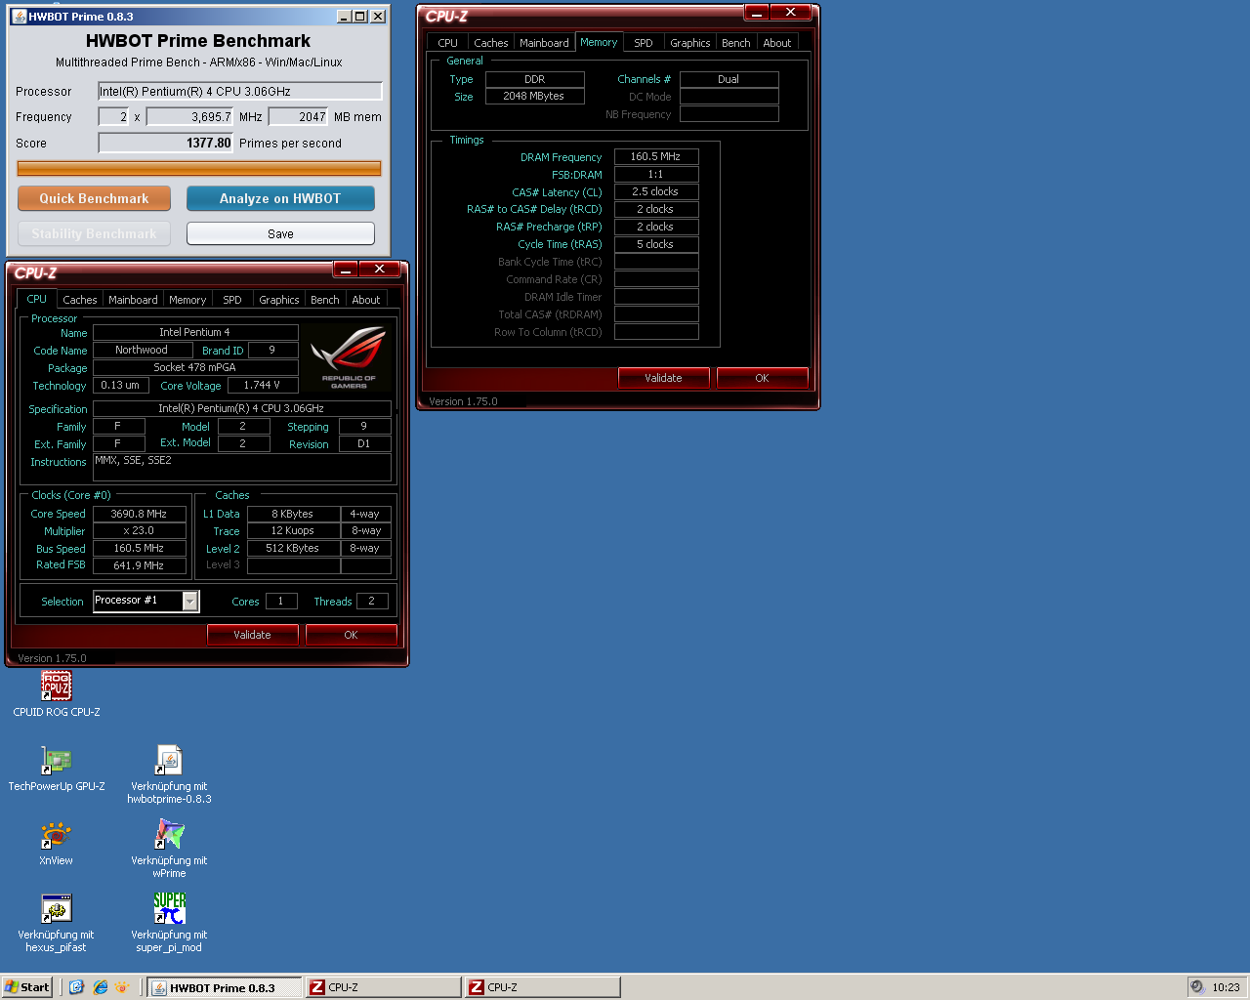Click the Core Voltage value 1.744 V
The width and height of the screenshot is (1250, 1000).
[262, 386]
